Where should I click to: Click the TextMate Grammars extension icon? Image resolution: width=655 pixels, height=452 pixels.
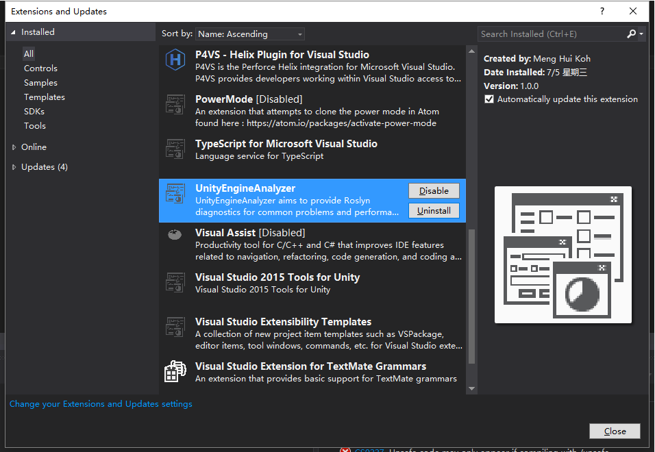click(175, 371)
